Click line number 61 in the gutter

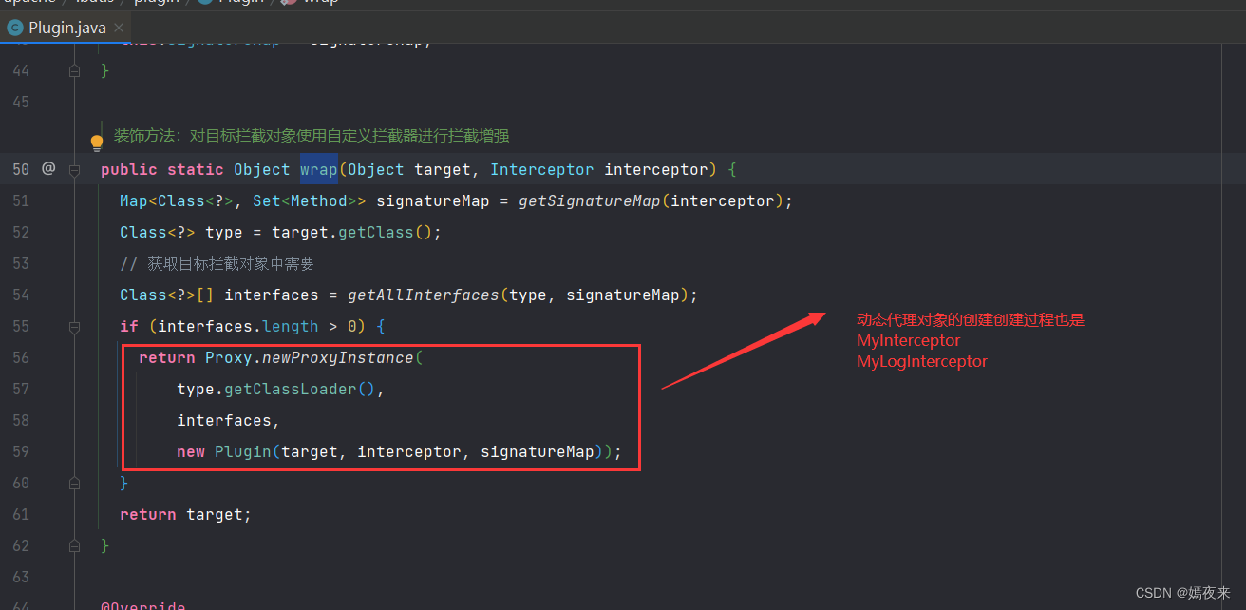coord(21,514)
